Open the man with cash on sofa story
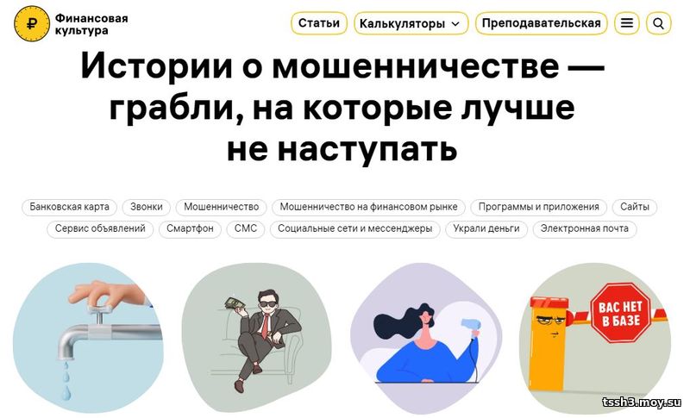690x418 pixels. (256, 338)
